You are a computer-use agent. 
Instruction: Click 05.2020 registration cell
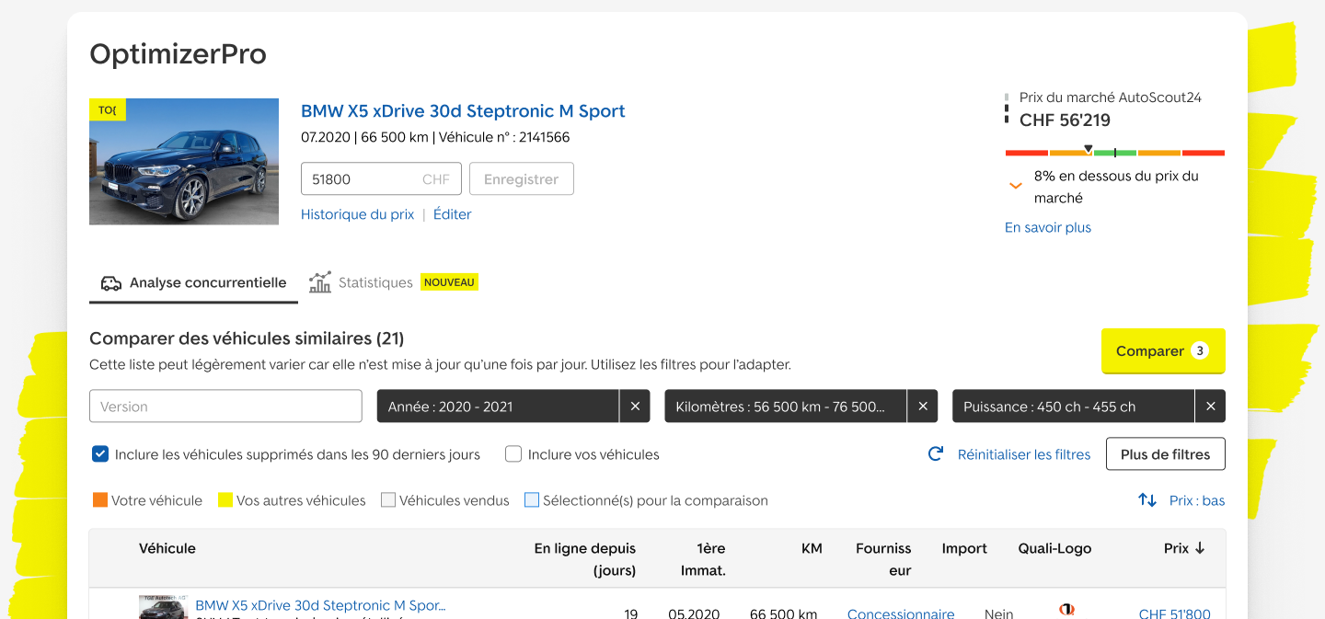[694, 613]
